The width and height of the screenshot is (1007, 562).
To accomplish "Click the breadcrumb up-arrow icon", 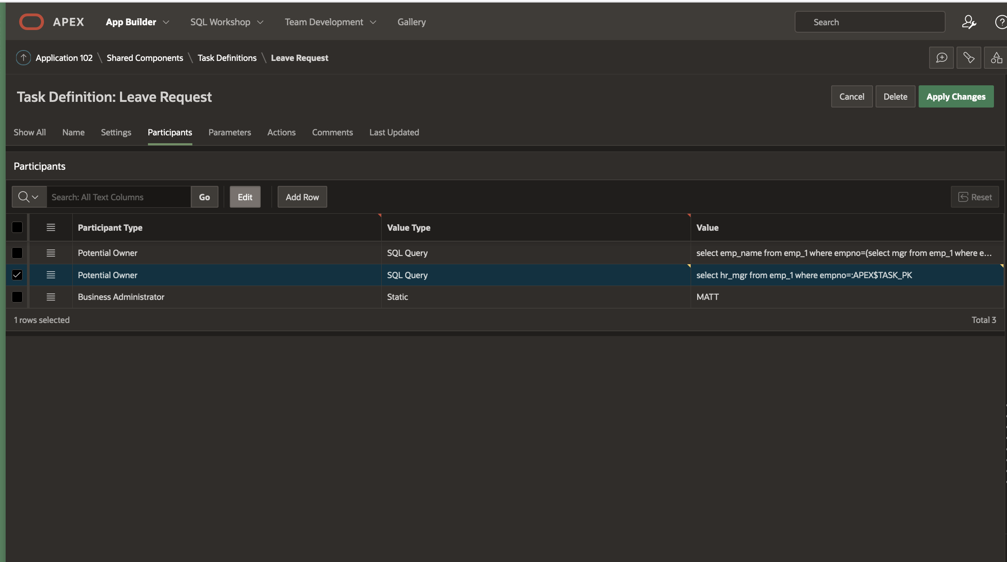I will point(23,57).
